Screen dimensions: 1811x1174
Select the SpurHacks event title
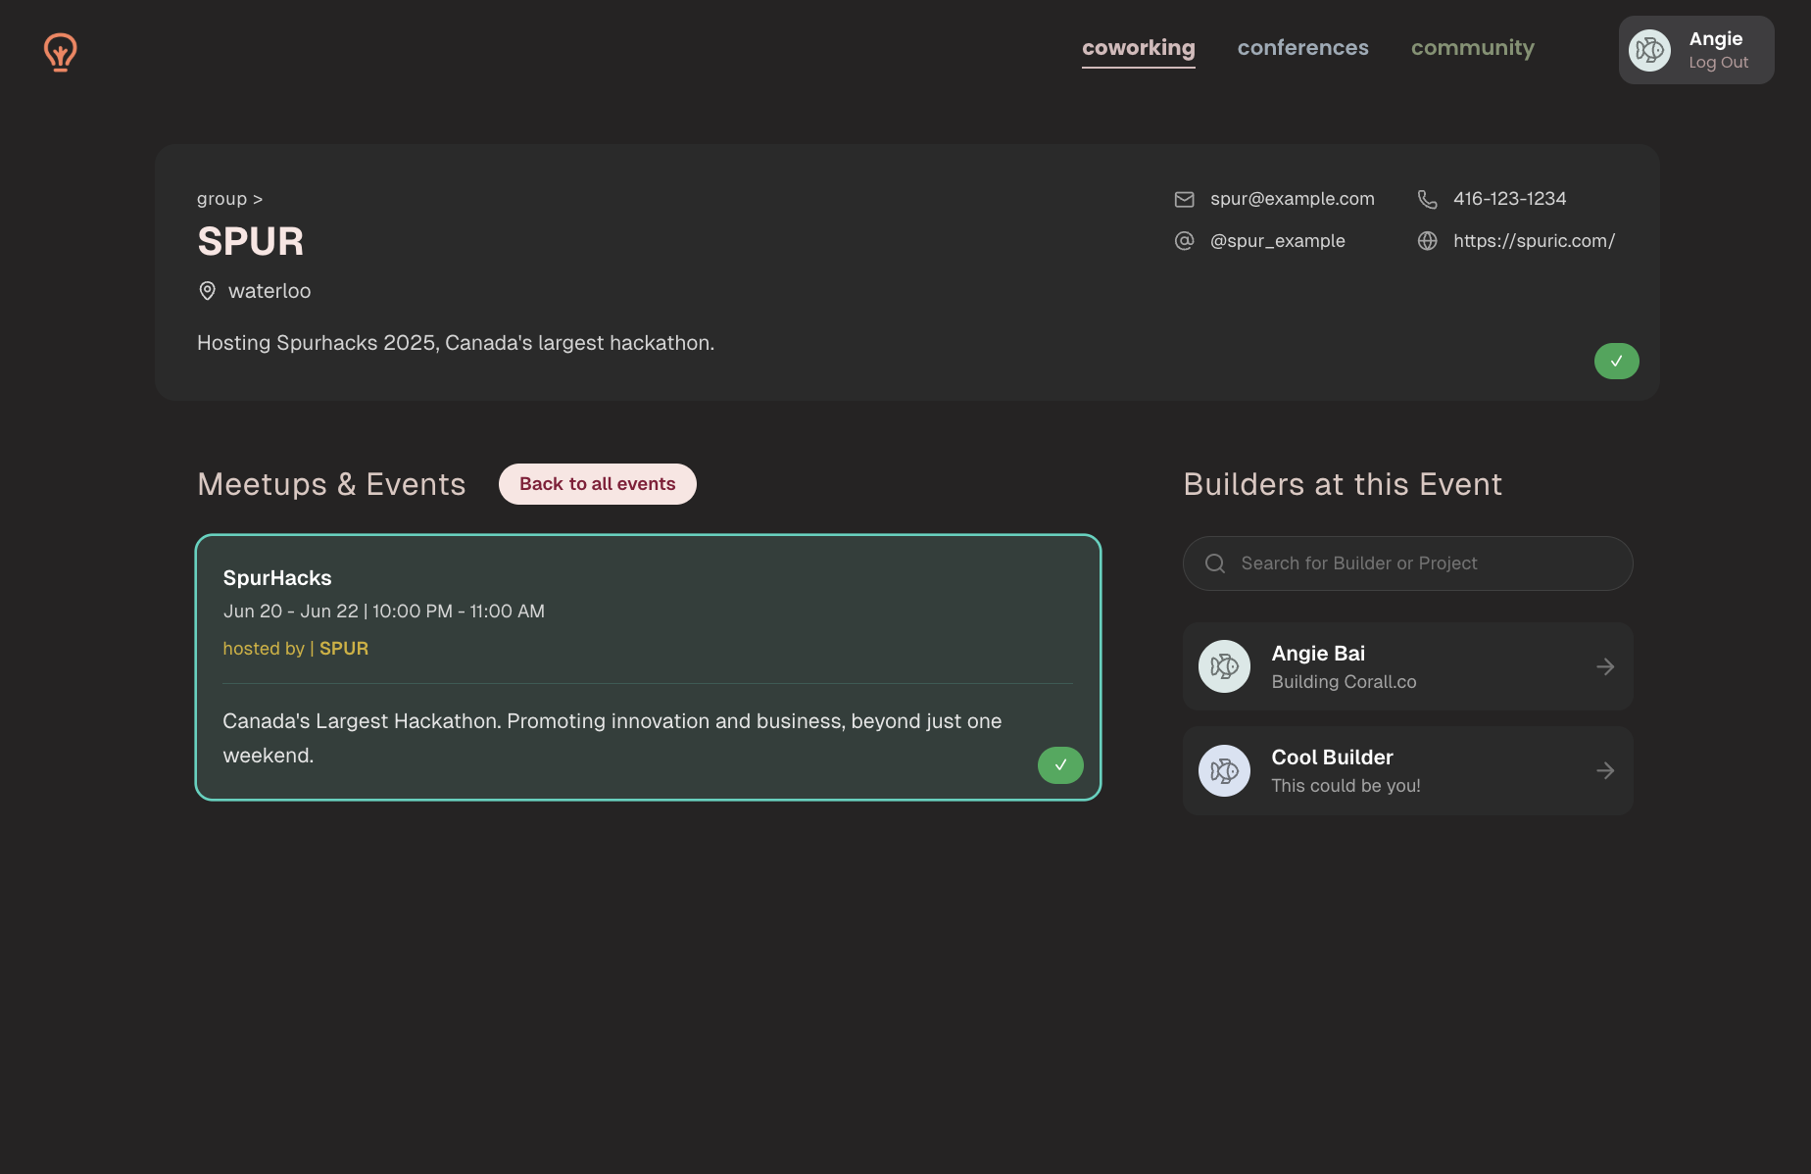277,578
